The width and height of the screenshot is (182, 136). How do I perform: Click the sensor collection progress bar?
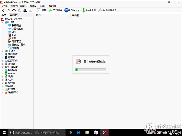[x=91, y=70]
